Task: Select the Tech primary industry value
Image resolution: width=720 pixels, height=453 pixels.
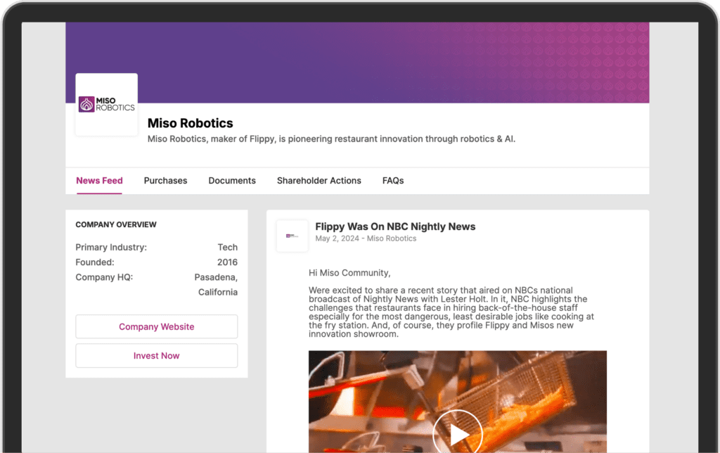Action: [x=227, y=248]
